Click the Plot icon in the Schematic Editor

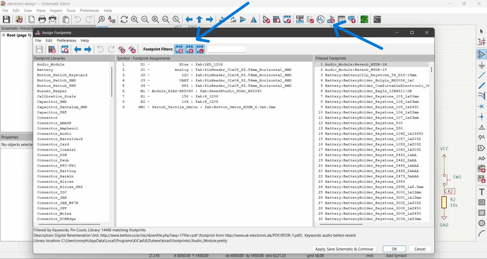tap(53, 19)
